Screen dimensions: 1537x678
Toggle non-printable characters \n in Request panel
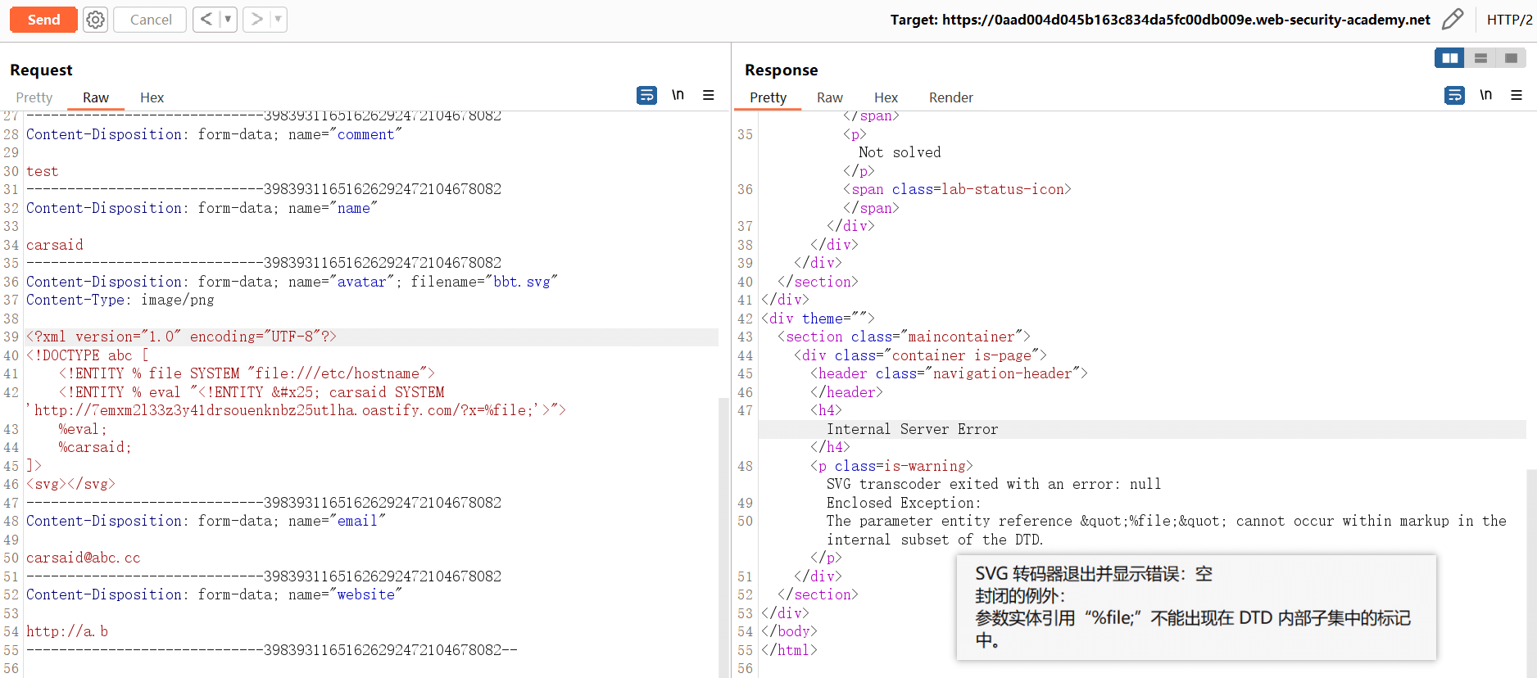coord(678,95)
